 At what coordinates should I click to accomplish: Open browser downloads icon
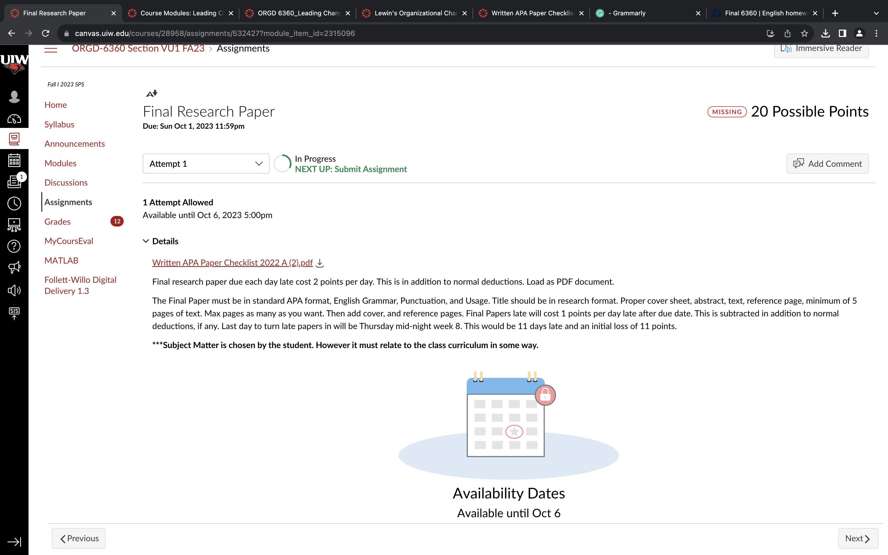826,33
